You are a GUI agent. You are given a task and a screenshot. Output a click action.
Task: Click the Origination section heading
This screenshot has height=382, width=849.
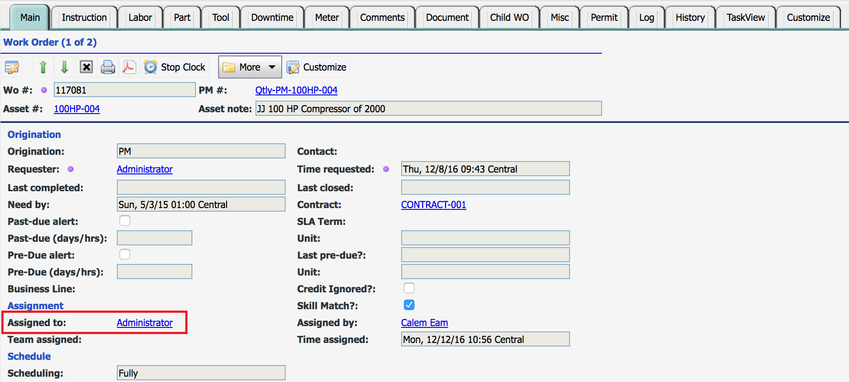click(34, 134)
